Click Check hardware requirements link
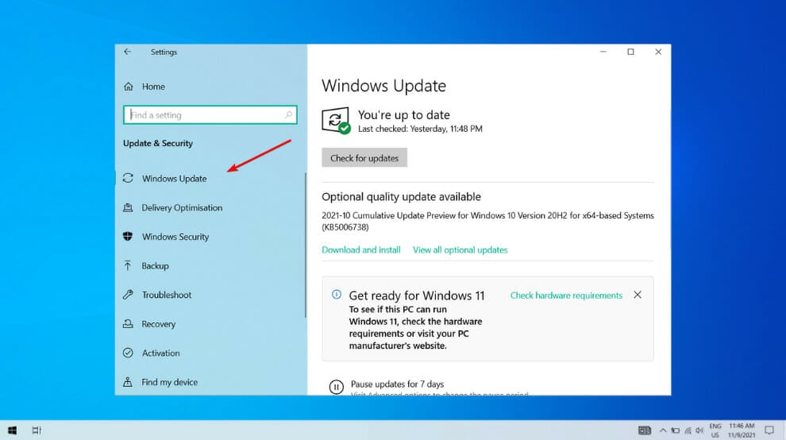This screenshot has width=786, height=440. [566, 295]
